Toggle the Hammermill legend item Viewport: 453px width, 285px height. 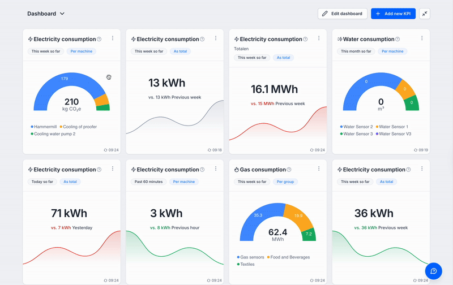click(x=44, y=127)
